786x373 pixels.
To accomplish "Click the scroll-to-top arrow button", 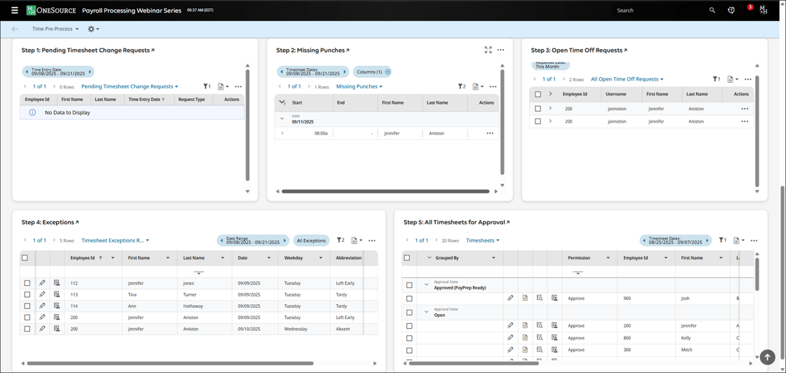I will point(767,357).
